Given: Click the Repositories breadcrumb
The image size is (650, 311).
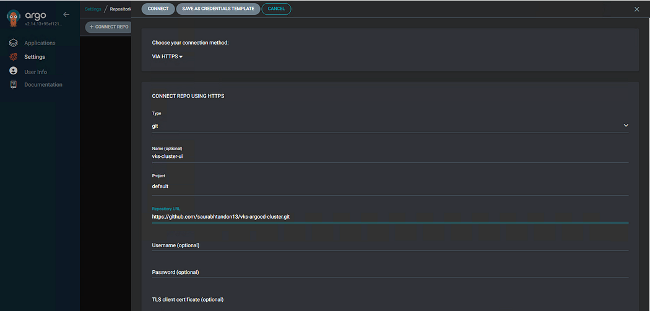Looking at the screenshot, I should point(120,9).
